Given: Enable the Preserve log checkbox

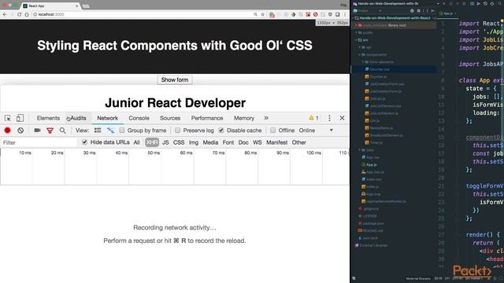Looking at the screenshot, I should coord(177,130).
